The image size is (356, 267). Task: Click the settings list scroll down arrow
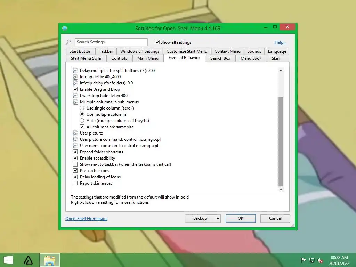(x=281, y=189)
